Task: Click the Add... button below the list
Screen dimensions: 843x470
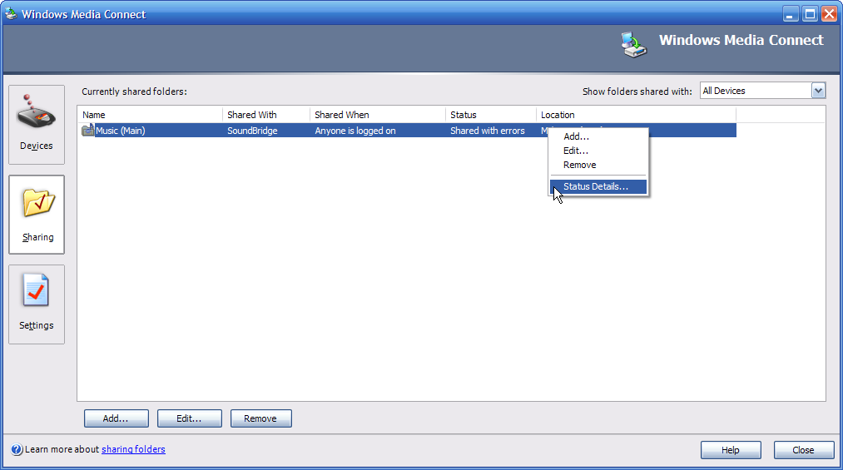Action: (117, 418)
